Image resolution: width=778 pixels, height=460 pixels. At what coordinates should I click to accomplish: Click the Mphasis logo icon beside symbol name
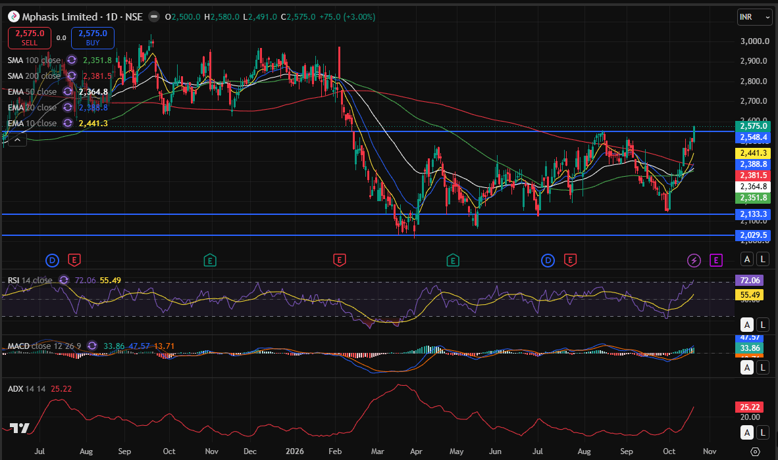pos(13,17)
